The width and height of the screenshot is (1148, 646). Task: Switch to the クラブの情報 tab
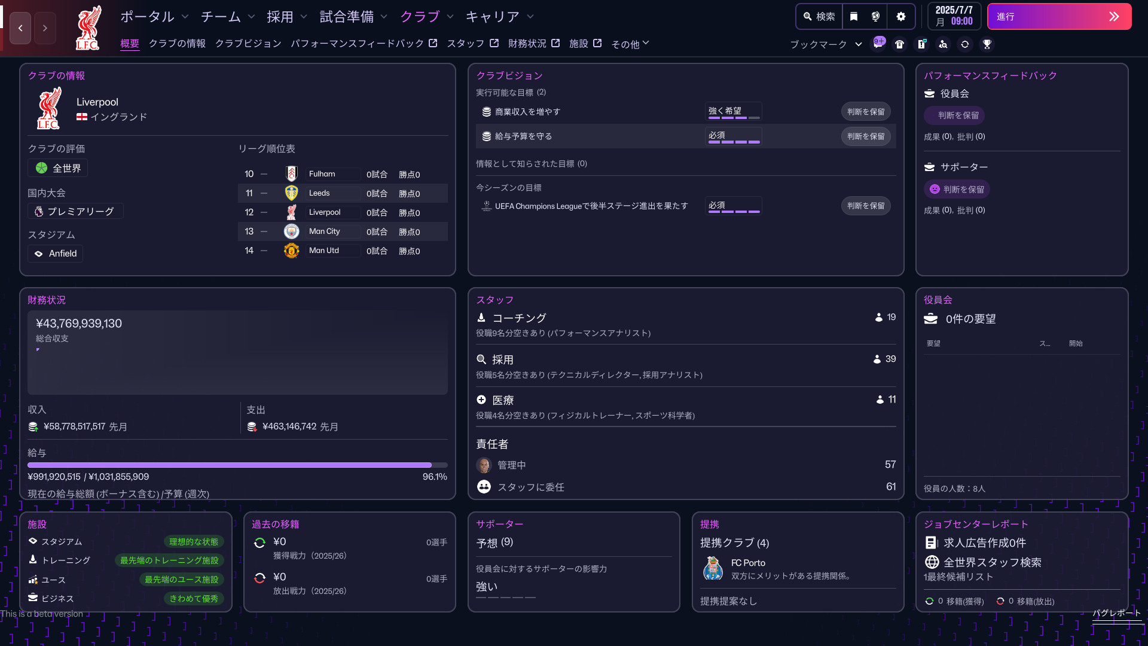(x=177, y=43)
